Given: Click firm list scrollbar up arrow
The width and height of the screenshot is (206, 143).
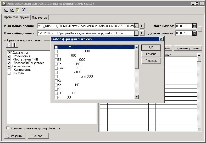Looking at the screenshot, I should [x=136, y=47].
